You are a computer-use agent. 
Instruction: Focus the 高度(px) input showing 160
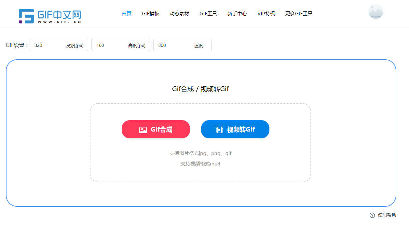[x=121, y=45]
